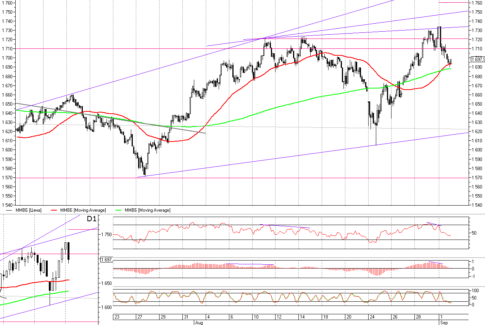Click date 23 on the time axis
This screenshot has width=485, height=325.
pos(117,317)
